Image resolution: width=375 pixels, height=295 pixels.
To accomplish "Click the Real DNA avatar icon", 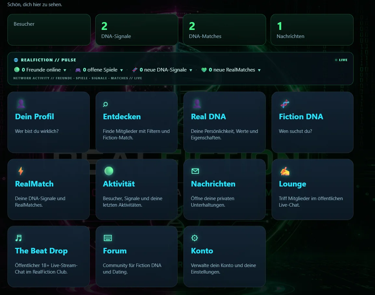I will coord(197,104).
